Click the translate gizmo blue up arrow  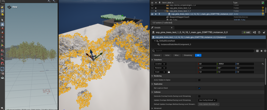[91, 52]
